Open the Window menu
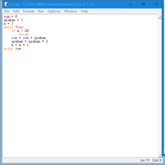Screen dimensions: 165x165 pos(71,11)
